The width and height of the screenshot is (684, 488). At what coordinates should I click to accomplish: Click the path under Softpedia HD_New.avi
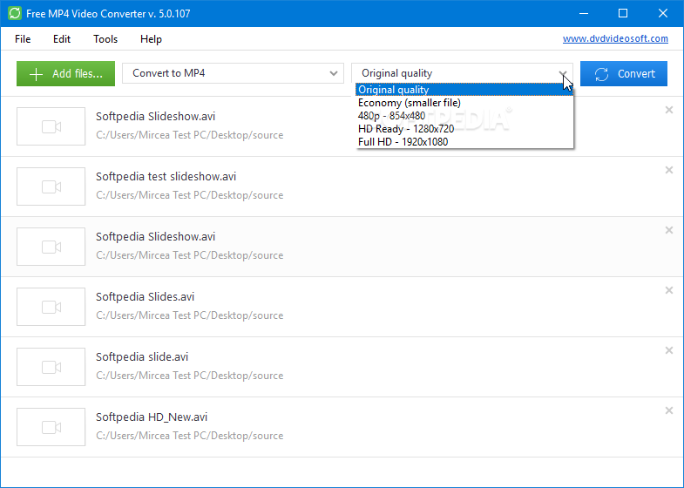pos(189,436)
